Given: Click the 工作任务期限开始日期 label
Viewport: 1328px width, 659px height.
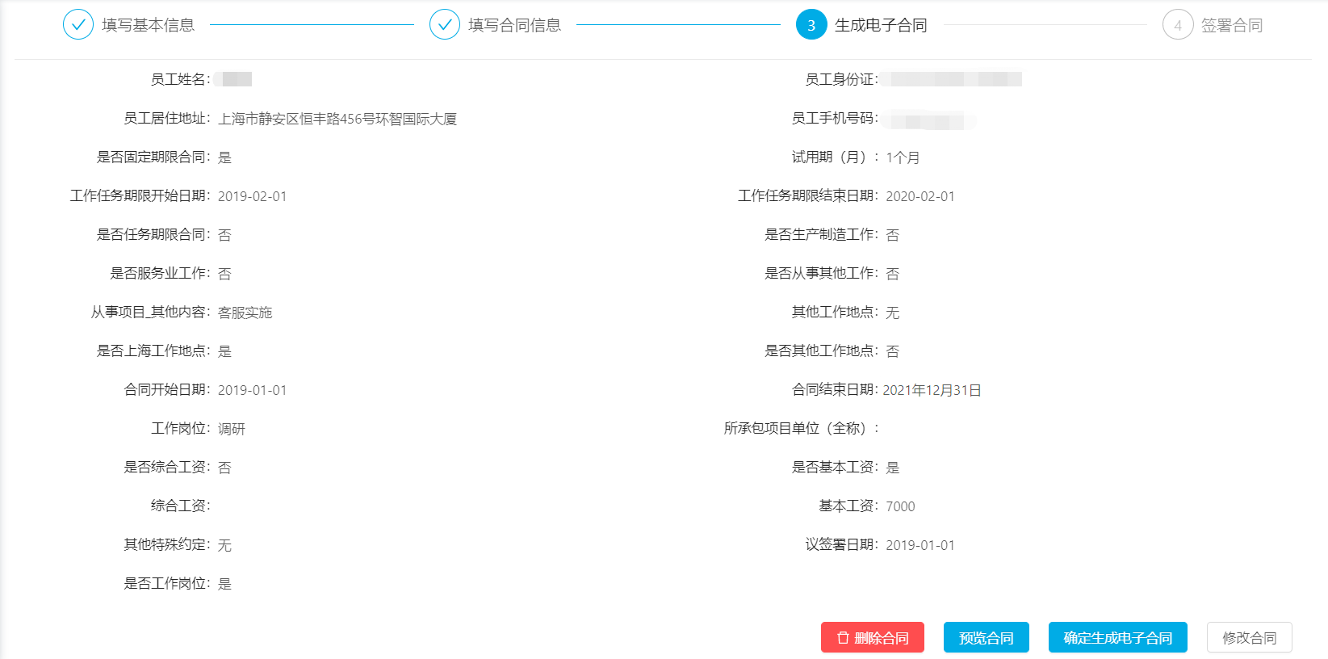Looking at the screenshot, I should [140, 196].
